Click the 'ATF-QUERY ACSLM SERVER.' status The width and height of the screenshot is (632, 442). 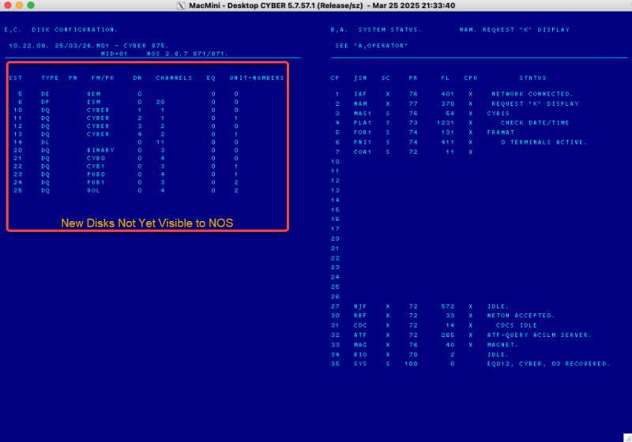pos(540,335)
